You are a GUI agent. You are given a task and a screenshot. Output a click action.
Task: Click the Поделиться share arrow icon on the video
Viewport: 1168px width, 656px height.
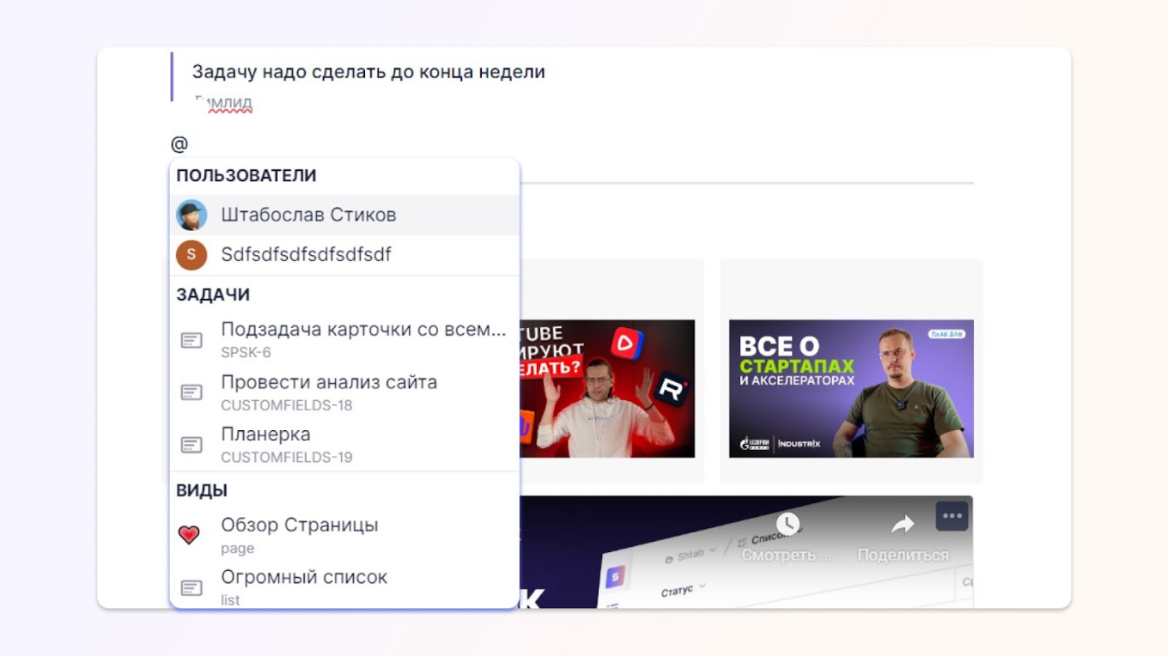[x=903, y=525]
